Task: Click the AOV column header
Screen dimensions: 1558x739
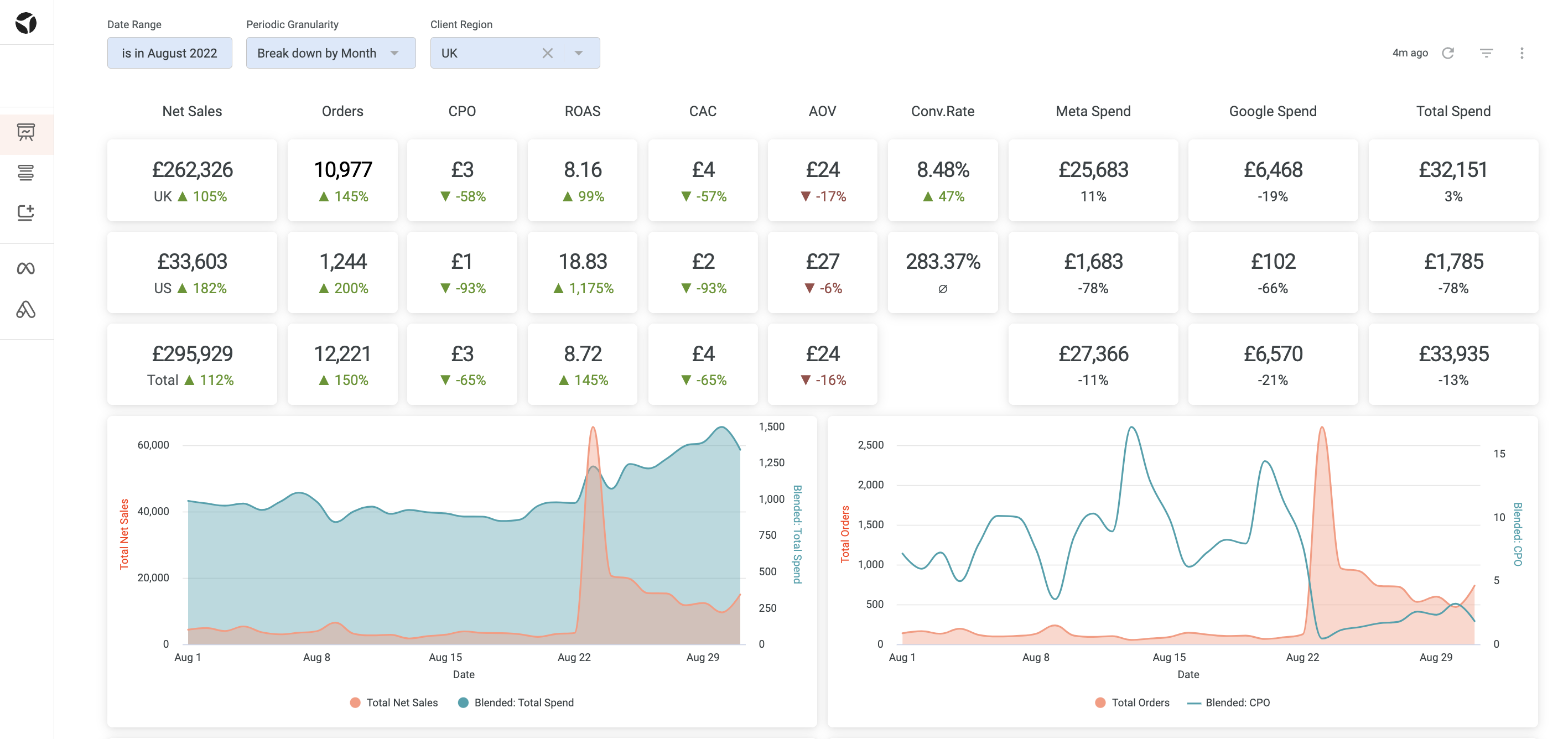Action: (x=823, y=111)
